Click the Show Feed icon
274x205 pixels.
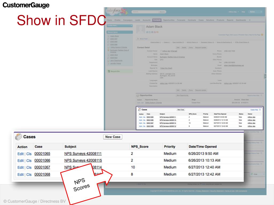(138, 39)
